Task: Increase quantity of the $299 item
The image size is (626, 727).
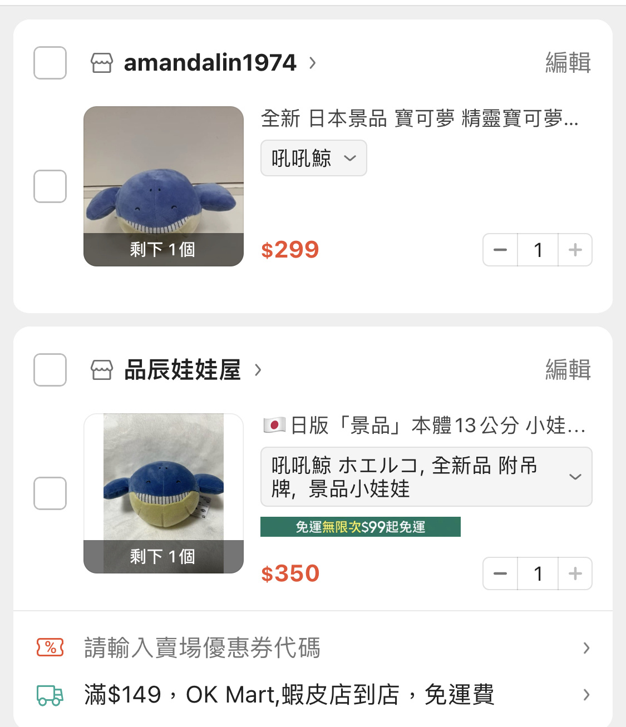Action: (x=575, y=250)
